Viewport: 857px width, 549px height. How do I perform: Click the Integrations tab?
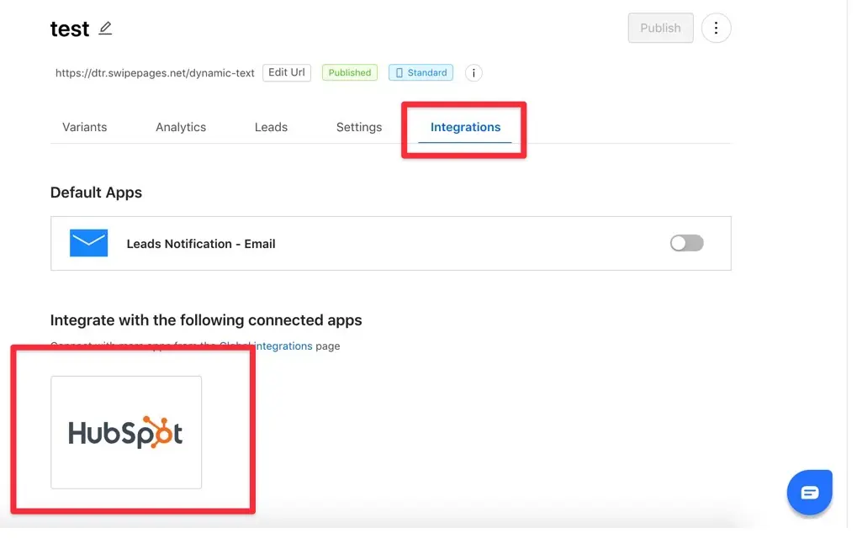click(465, 127)
